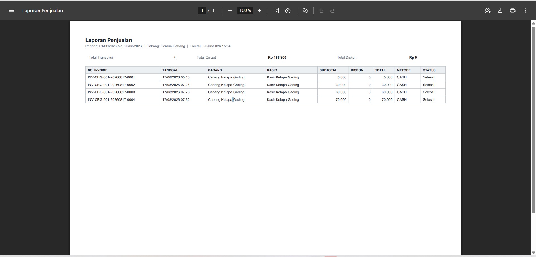Open the sidebar hamburger menu

pyautogui.click(x=11, y=11)
